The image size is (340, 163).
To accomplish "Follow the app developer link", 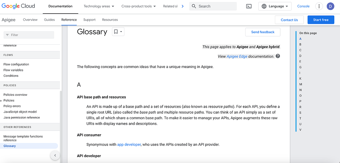I will (129, 144).
